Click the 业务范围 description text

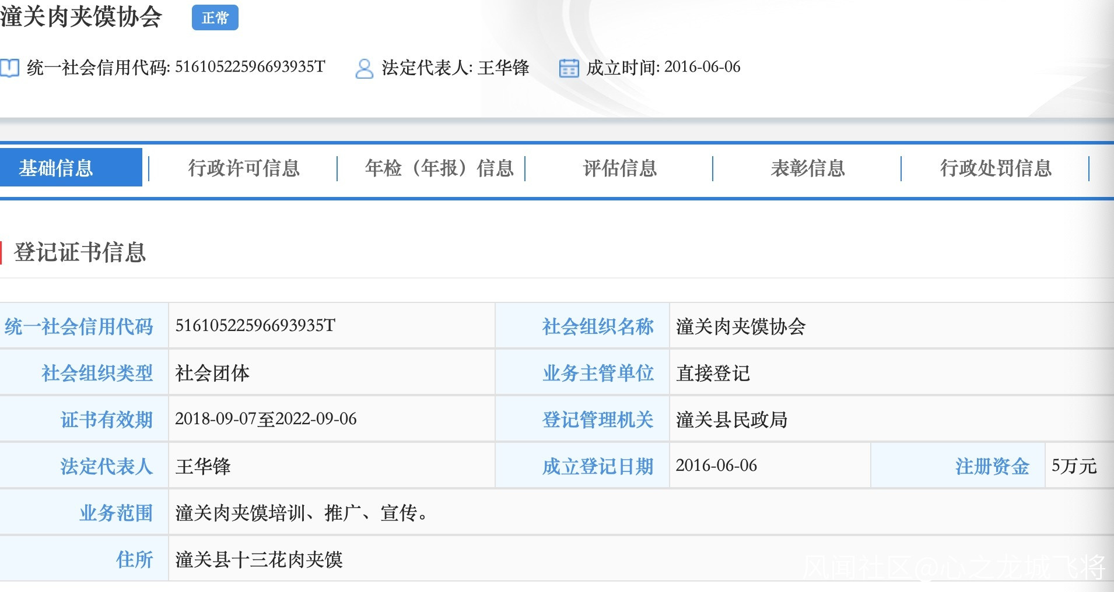[302, 513]
